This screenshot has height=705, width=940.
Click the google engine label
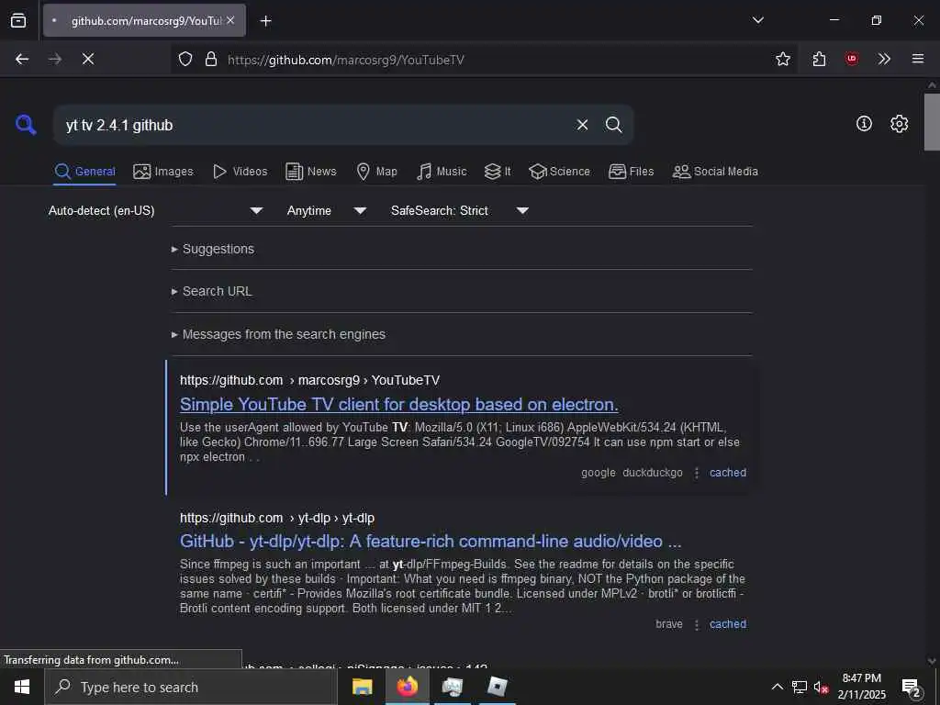point(598,473)
